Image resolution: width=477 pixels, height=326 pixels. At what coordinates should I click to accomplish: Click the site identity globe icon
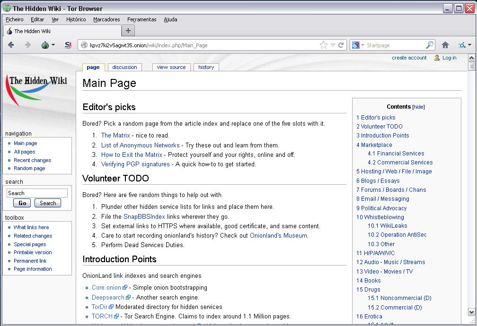(x=84, y=45)
